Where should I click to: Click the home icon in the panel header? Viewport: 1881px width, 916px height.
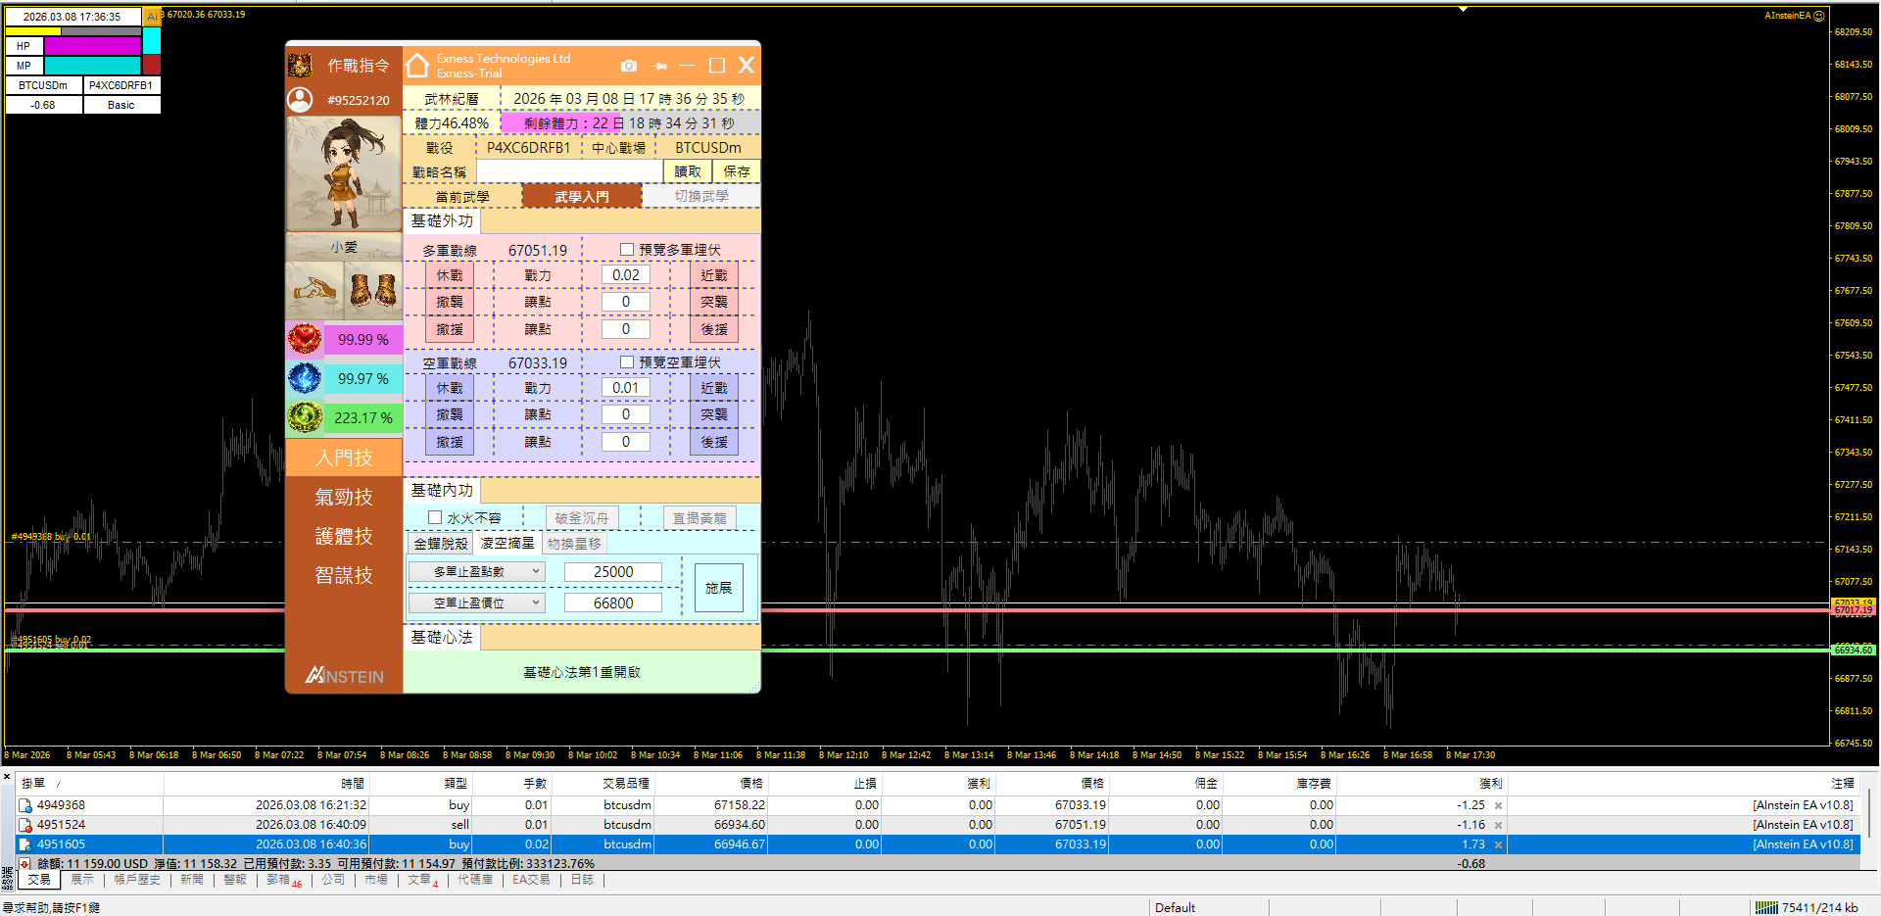point(418,66)
